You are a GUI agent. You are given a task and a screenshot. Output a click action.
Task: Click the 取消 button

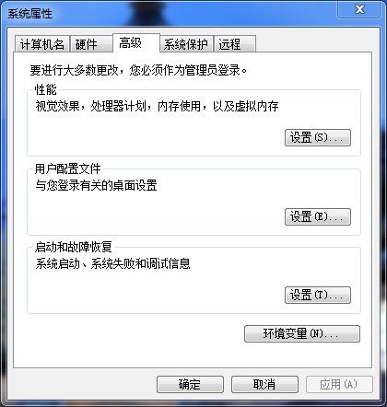coord(264,384)
